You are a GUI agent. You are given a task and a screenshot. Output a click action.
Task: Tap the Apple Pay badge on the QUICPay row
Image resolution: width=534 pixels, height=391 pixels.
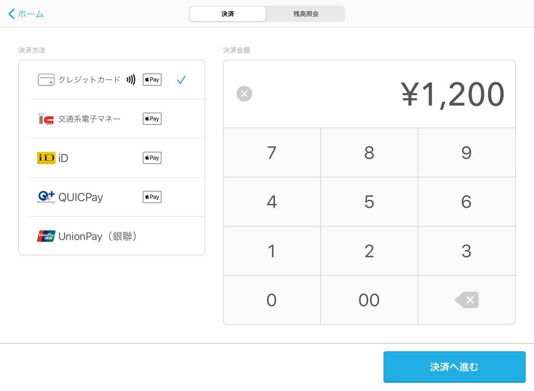[152, 197]
